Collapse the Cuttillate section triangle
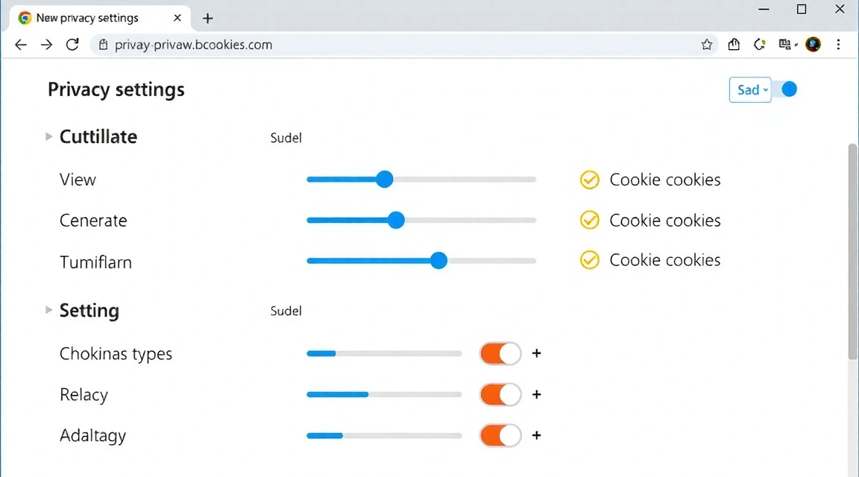Screen dimensions: 859x477 click(49, 136)
